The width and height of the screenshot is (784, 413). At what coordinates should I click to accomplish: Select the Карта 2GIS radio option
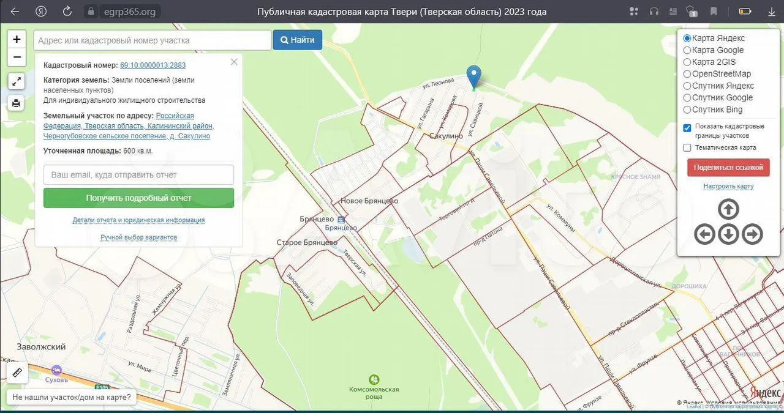pos(687,62)
